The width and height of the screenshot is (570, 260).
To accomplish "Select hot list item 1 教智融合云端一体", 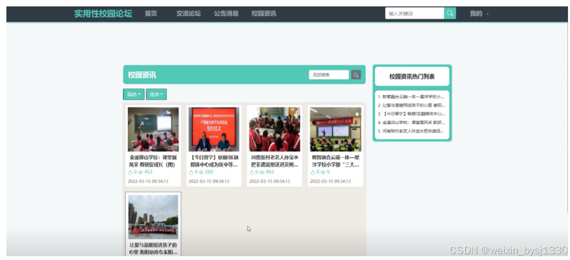I will coord(411,97).
